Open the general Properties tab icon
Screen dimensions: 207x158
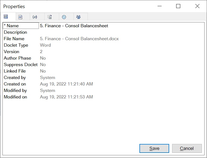click(6, 17)
